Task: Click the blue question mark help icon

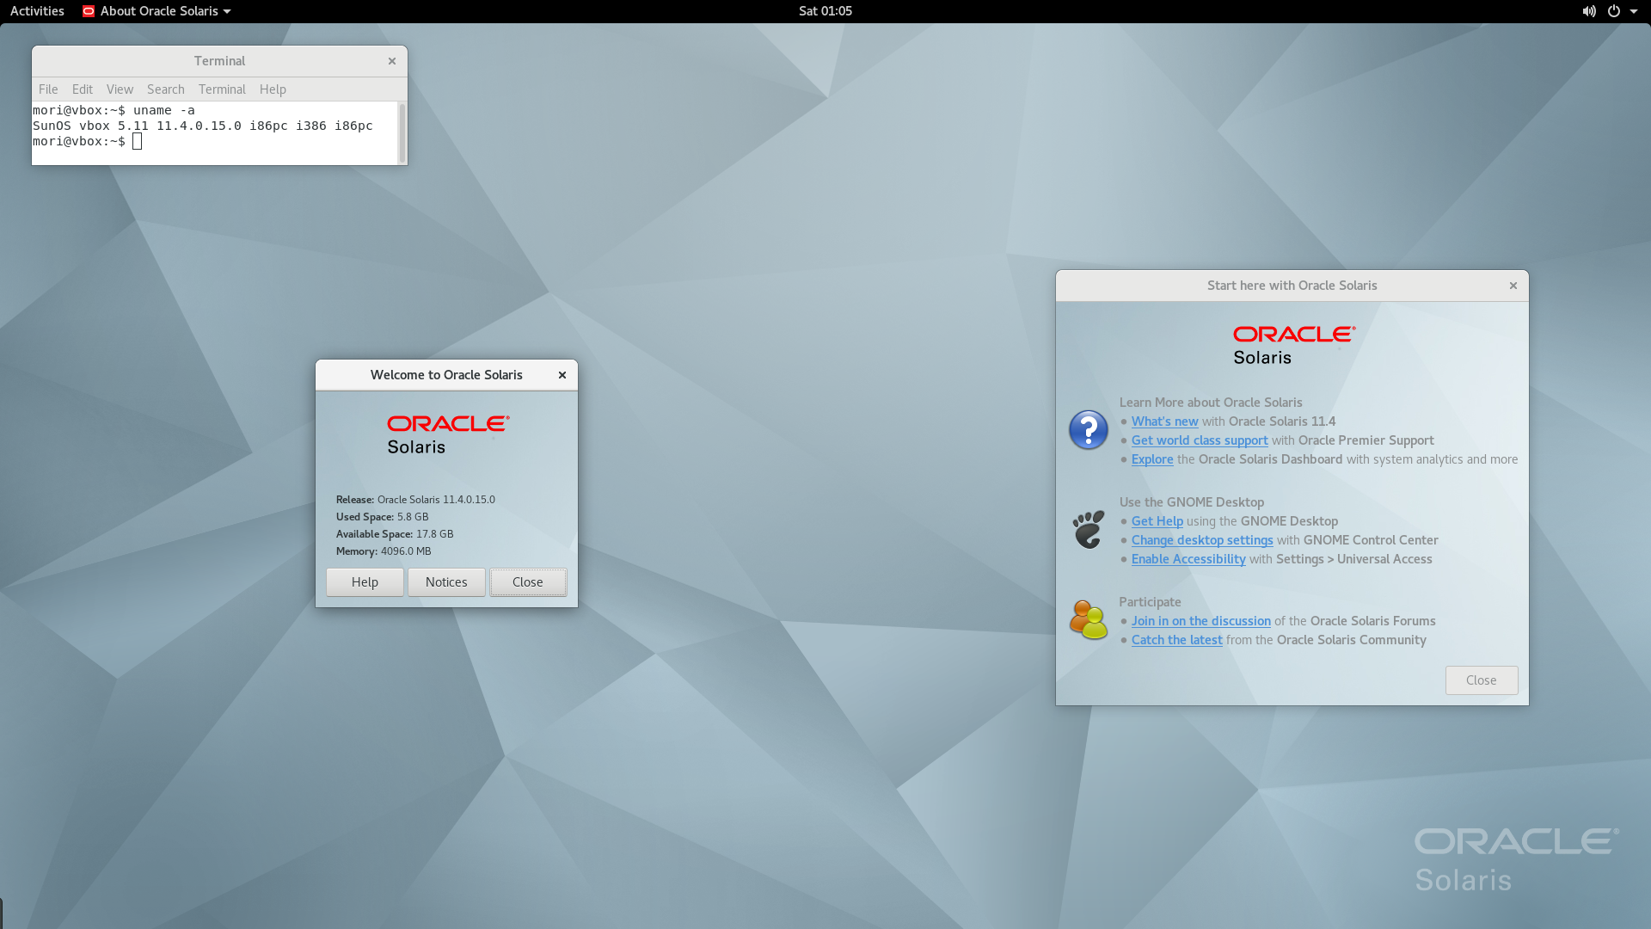Action: click(x=1088, y=430)
